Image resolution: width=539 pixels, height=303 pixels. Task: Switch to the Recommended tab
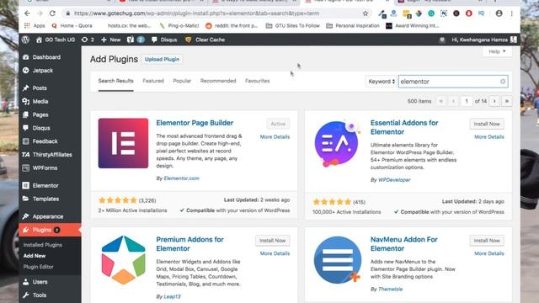218,81
